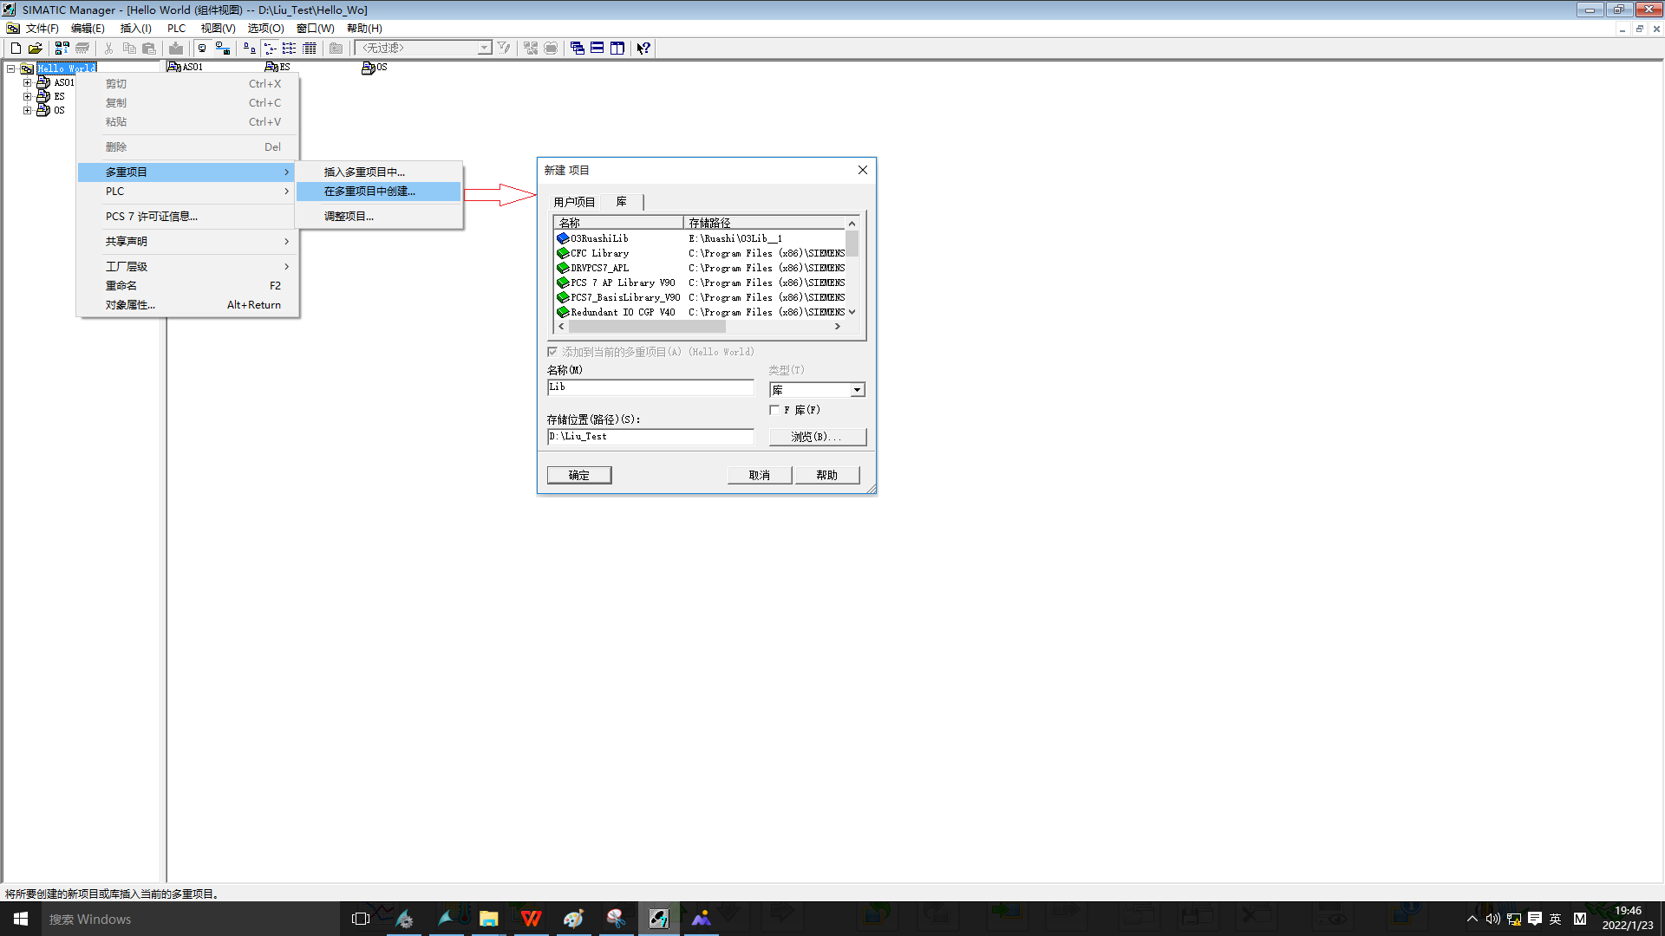The height and width of the screenshot is (936, 1665).
Task: Click the Open project folder icon
Action: [x=36, y=49]
